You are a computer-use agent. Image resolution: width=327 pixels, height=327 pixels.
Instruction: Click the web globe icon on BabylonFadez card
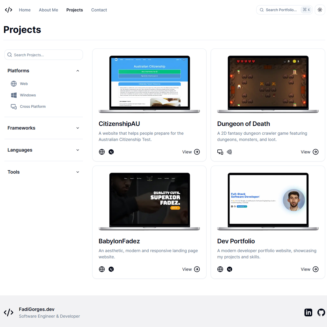click(102, 269)
